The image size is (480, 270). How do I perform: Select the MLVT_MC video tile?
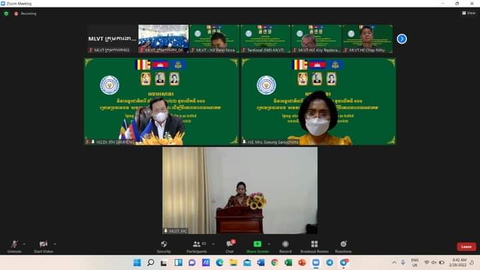tap(239, 190)
